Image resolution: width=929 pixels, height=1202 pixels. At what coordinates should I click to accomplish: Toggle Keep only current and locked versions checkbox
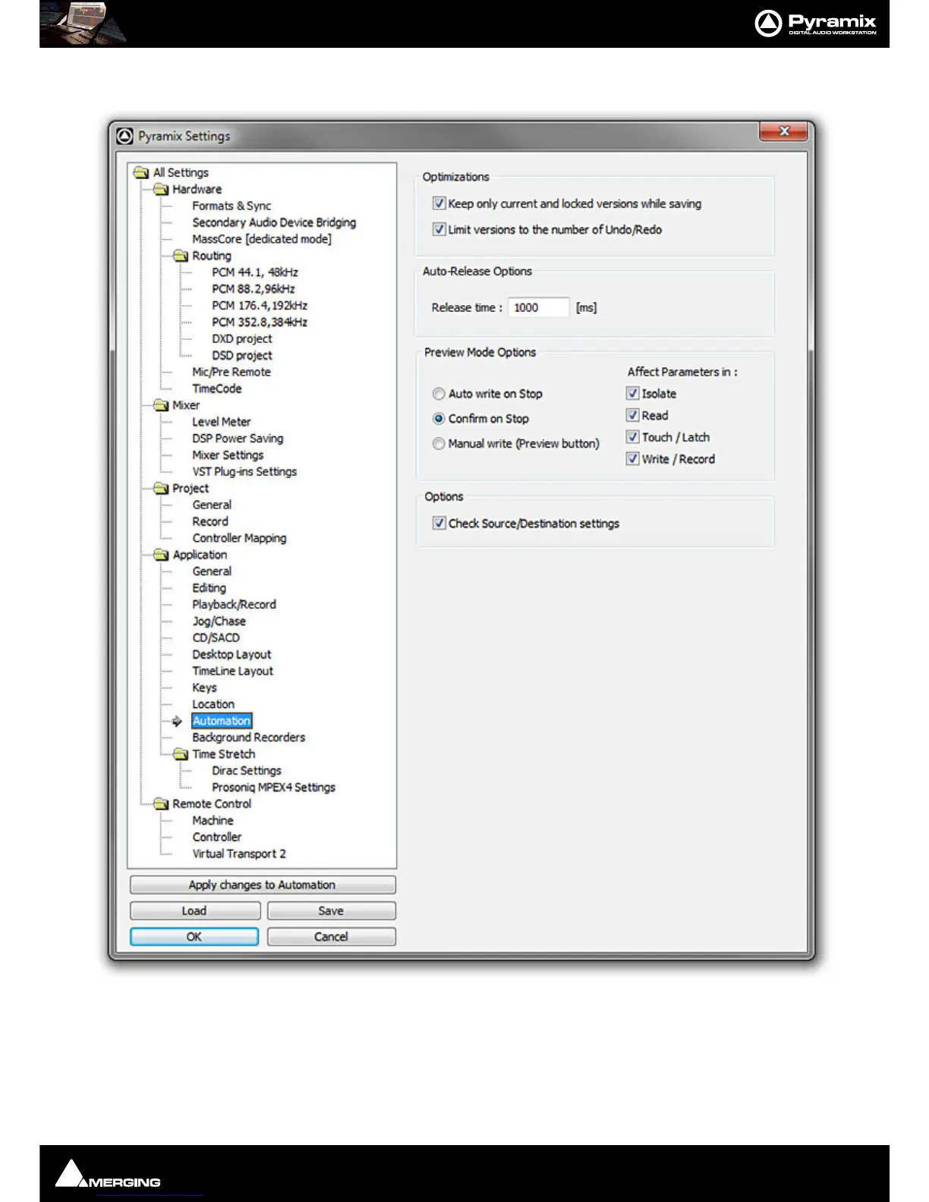[x=439, y=203]
